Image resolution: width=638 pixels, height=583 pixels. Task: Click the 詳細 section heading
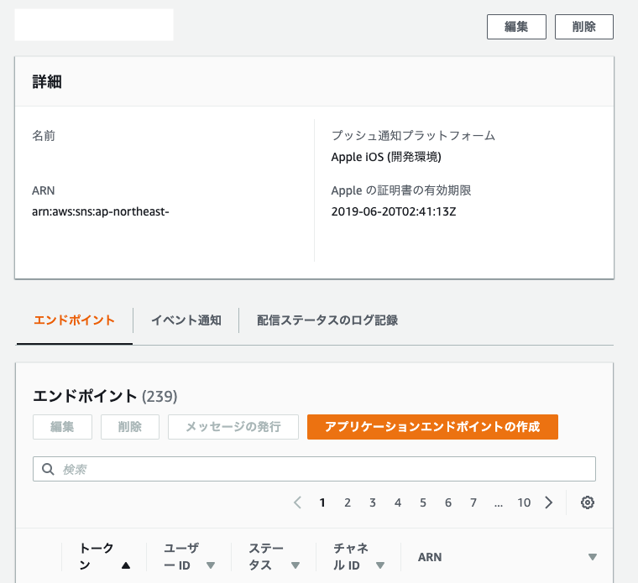pos(47,81)
